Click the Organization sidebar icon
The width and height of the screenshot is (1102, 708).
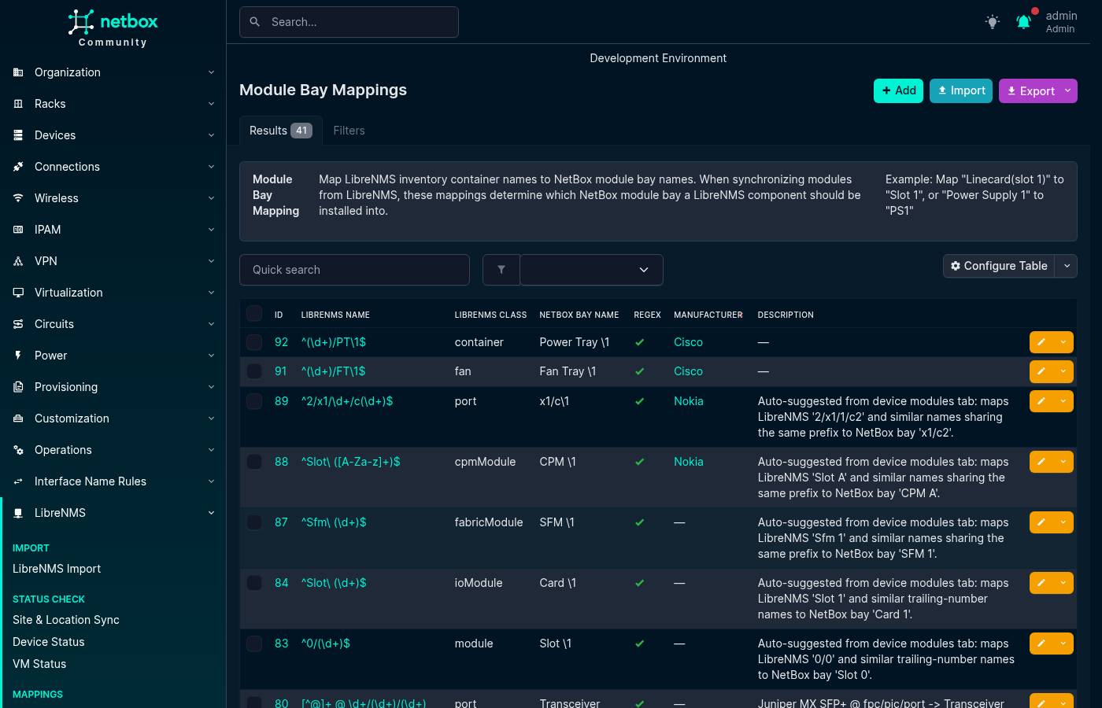tap(18, 72)
